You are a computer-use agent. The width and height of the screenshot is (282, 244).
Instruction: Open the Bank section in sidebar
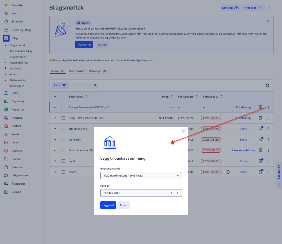15,93
